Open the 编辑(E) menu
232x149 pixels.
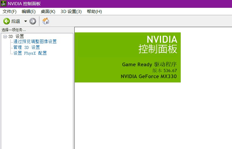28,12
